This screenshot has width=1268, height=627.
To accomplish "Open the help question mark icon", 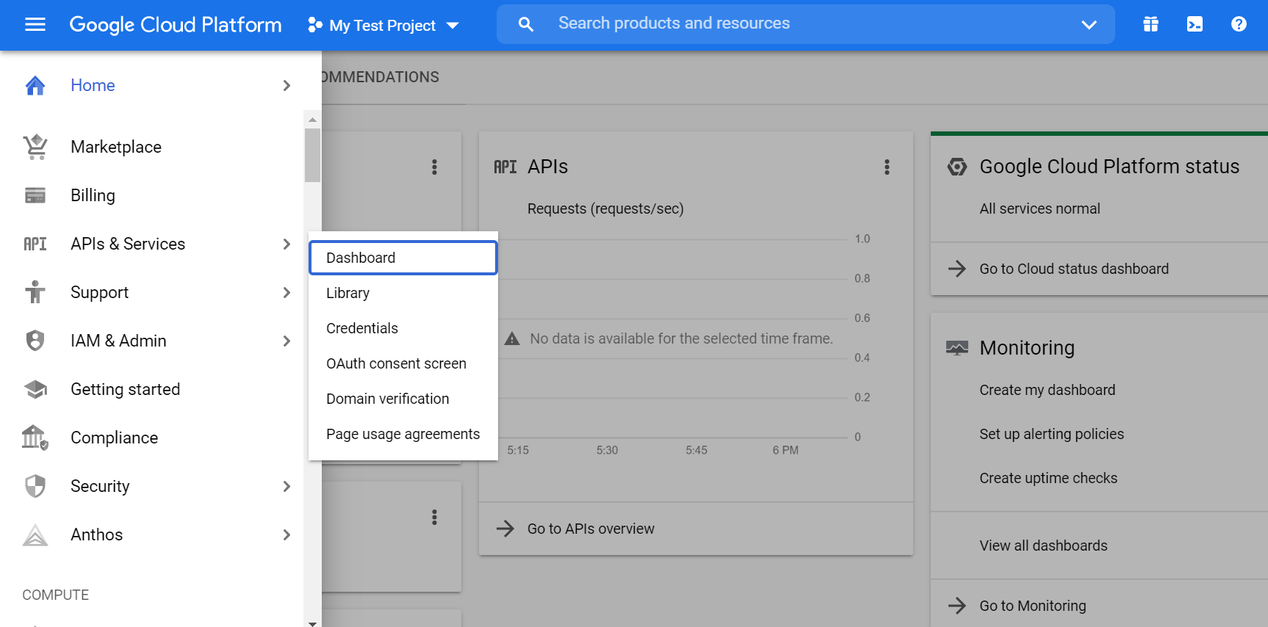I will 1239,24.
